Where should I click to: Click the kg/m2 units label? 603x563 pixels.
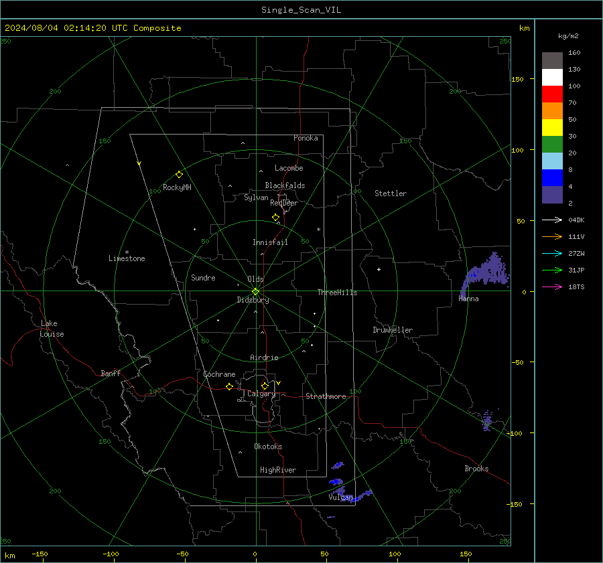point(568,36)
